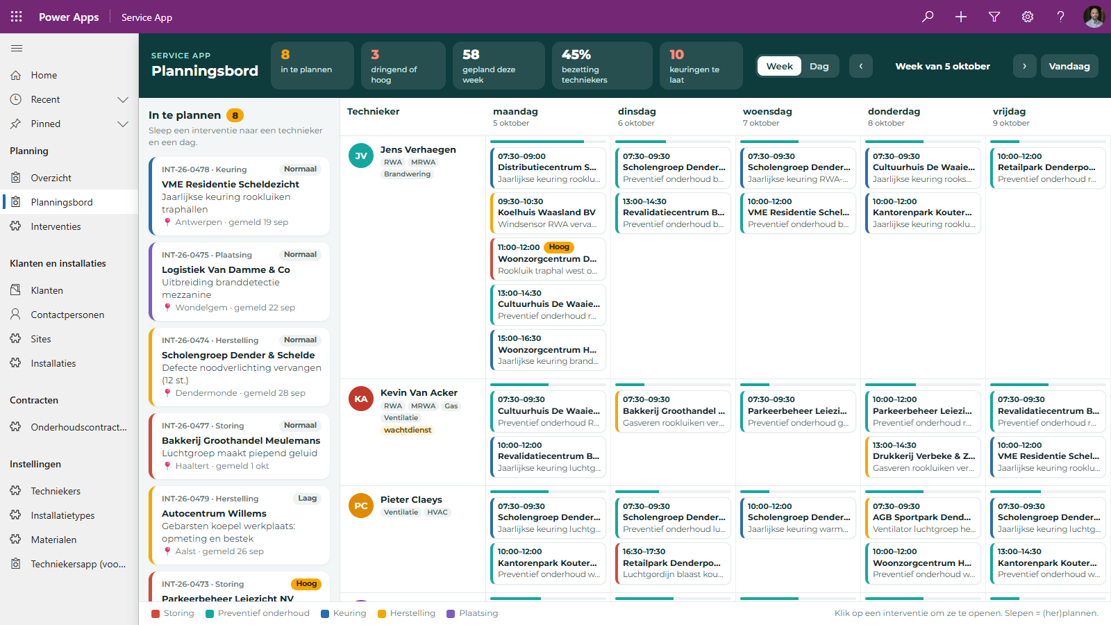Open Installatietypes in the sidebar
Screen dimensions: 1111x625
(69, 515)
